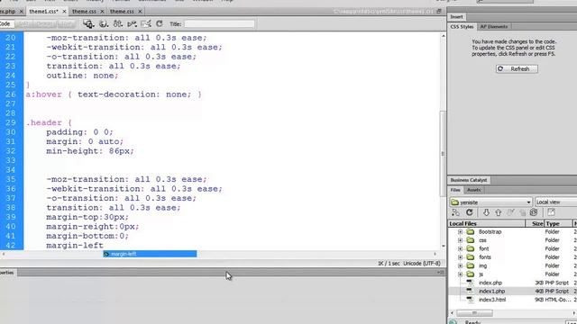Expand the fonts folder
The height and width of the screenshot is (324, 577).
(460, 257)
